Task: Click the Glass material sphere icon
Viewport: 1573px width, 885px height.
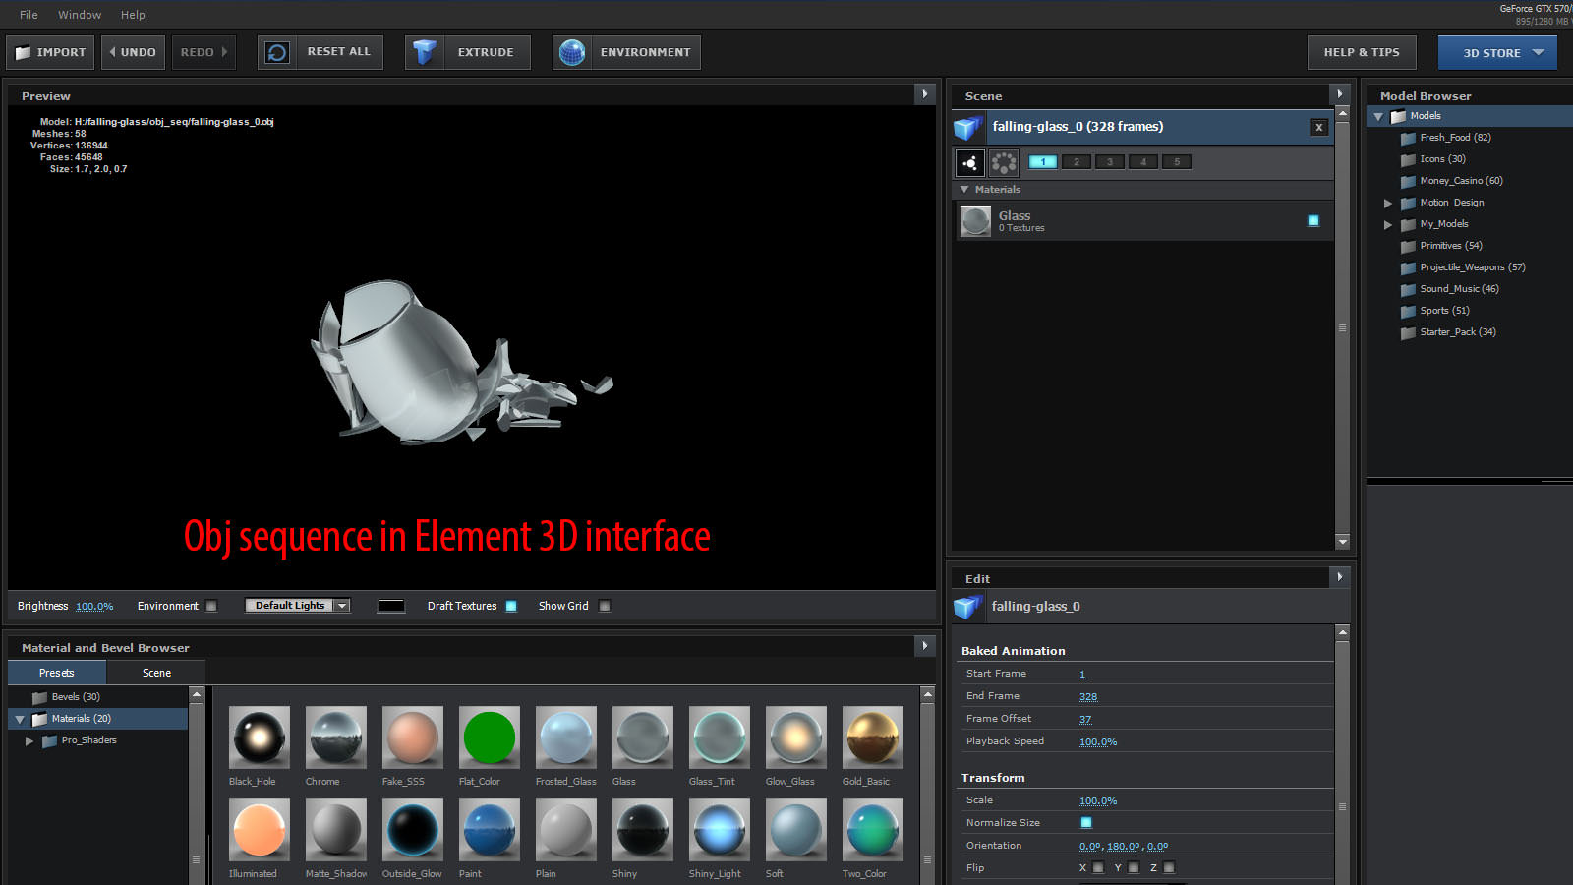Action: pyautogui.click(x=975, y=221)
